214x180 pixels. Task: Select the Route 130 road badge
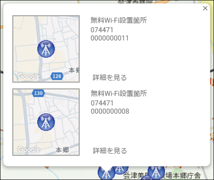[x=39, y=93]
